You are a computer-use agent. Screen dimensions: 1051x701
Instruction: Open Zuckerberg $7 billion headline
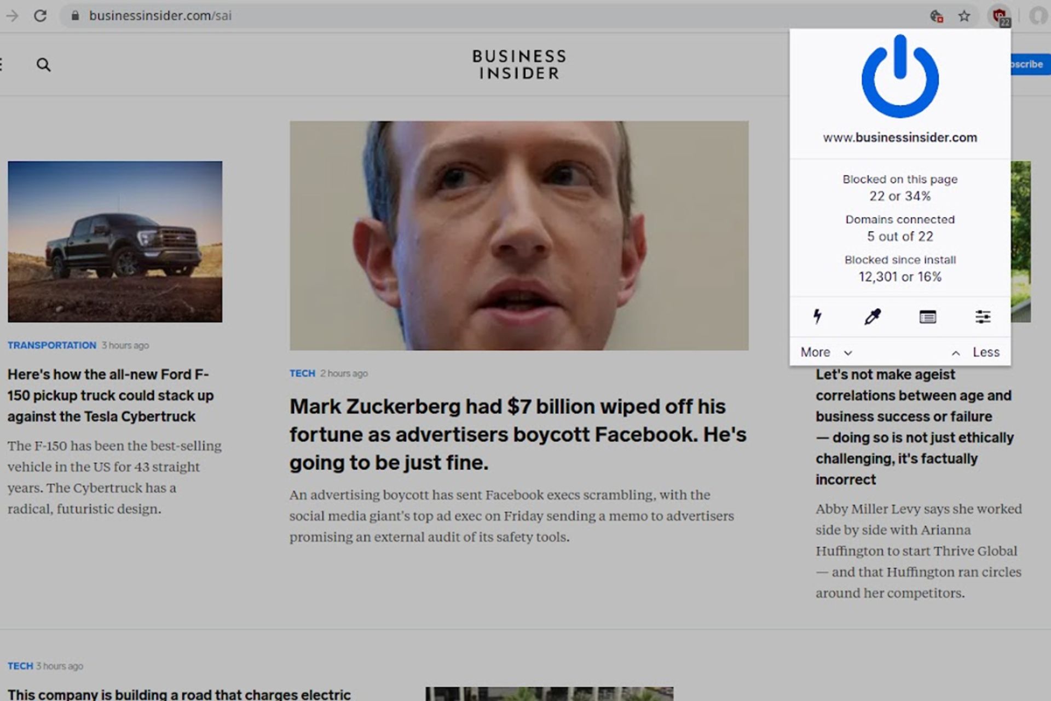518,434
